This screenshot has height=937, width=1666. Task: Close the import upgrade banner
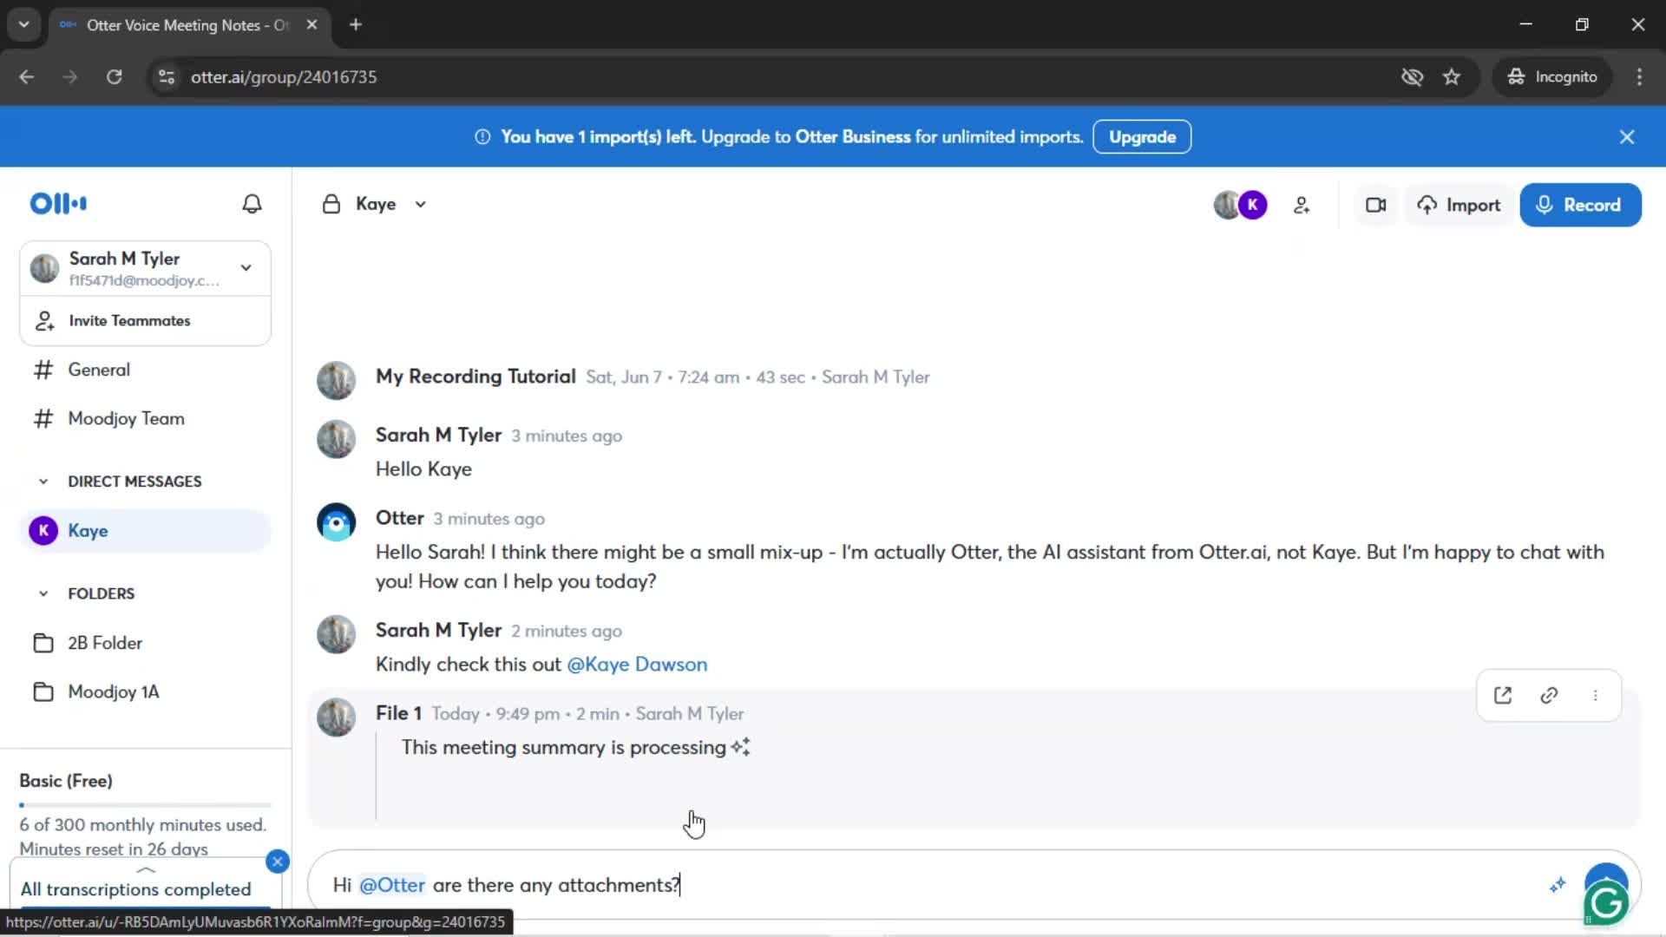[x=1627, y=137]
